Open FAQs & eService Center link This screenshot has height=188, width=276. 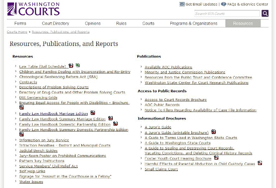(x=247, y=4)
